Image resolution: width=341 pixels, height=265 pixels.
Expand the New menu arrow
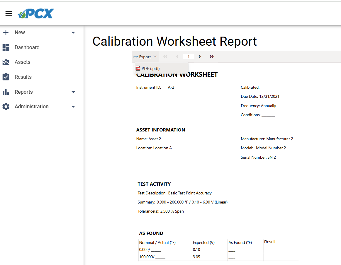point(73,33)
